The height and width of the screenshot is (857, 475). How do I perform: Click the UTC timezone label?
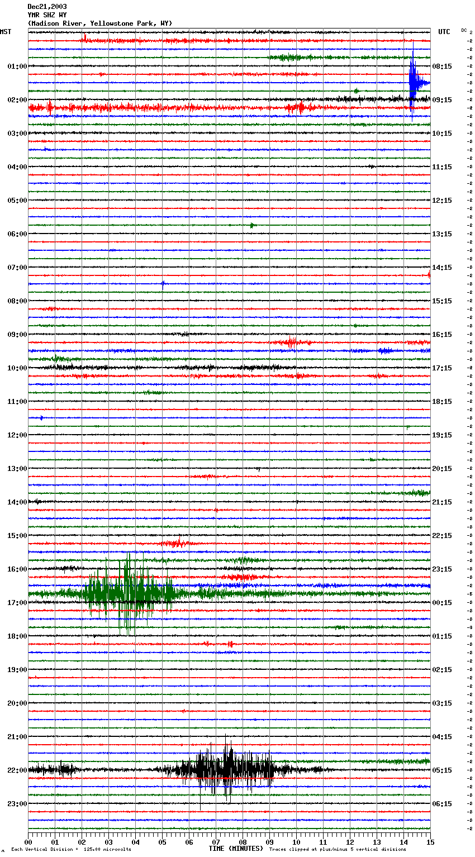444,32
